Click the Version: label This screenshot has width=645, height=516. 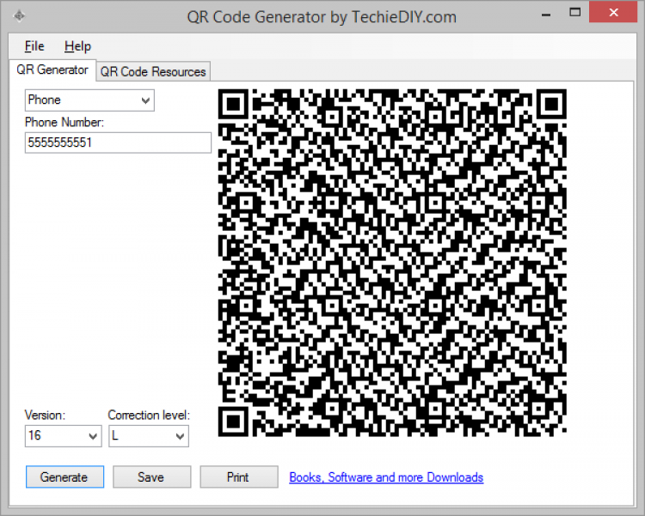click(46, 415)
